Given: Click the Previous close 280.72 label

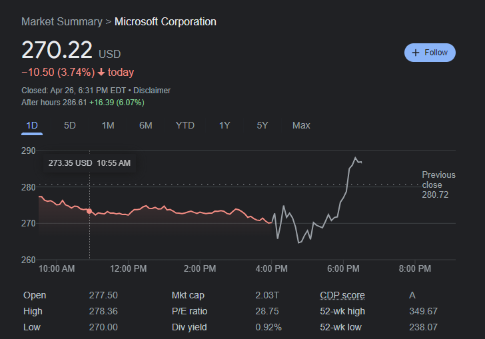Looking at the screenshot, I should (x=438, y=184).
